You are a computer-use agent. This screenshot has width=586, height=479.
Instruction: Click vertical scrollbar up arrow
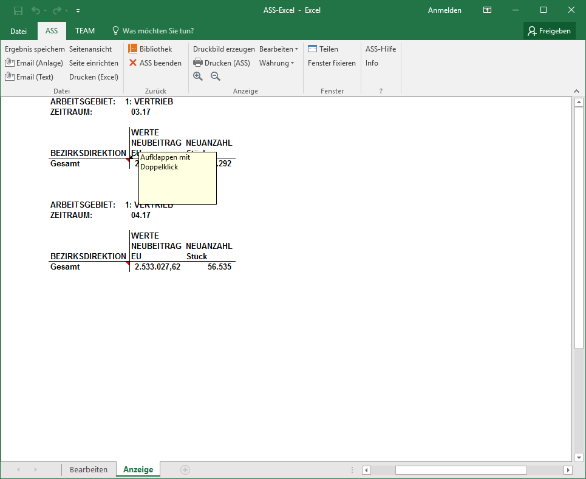click(x=579, y=102)
